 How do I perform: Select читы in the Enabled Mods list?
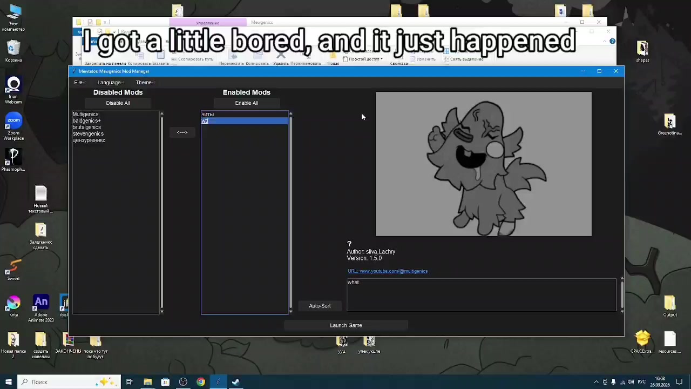click(245, 115)
